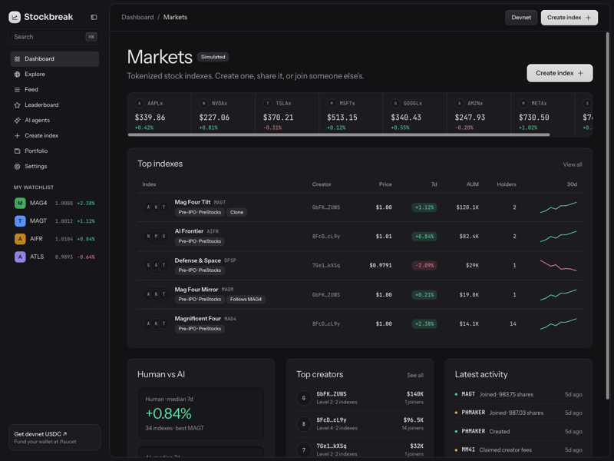Click the MM41 Claimed creator fees entry

pyautogui.click(x=519, y=449)
